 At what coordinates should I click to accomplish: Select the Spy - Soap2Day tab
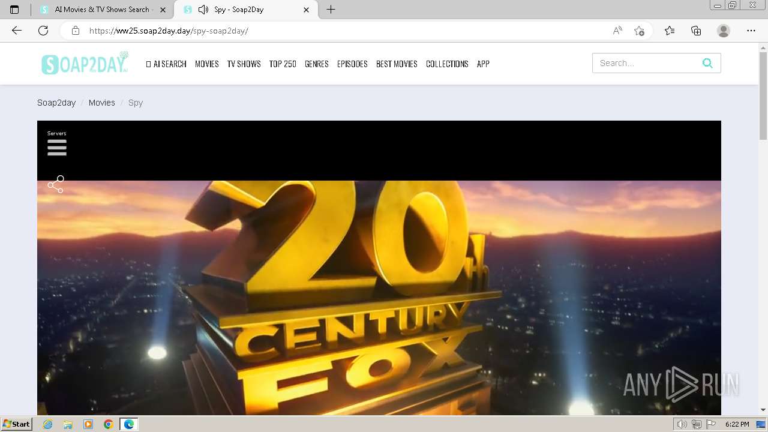247,10
